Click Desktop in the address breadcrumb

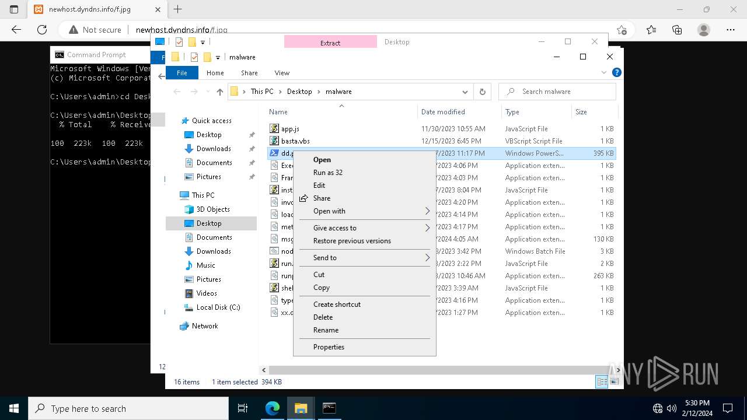pyautogui.click(x=299, y=92)
